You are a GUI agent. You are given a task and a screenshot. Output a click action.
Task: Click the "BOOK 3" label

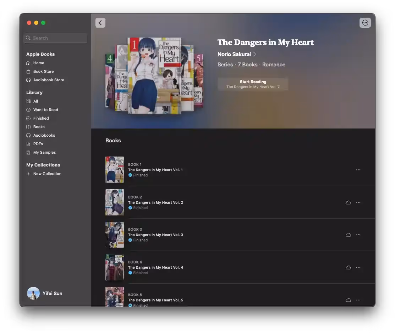pyautogui.click(x=135, y=229)
